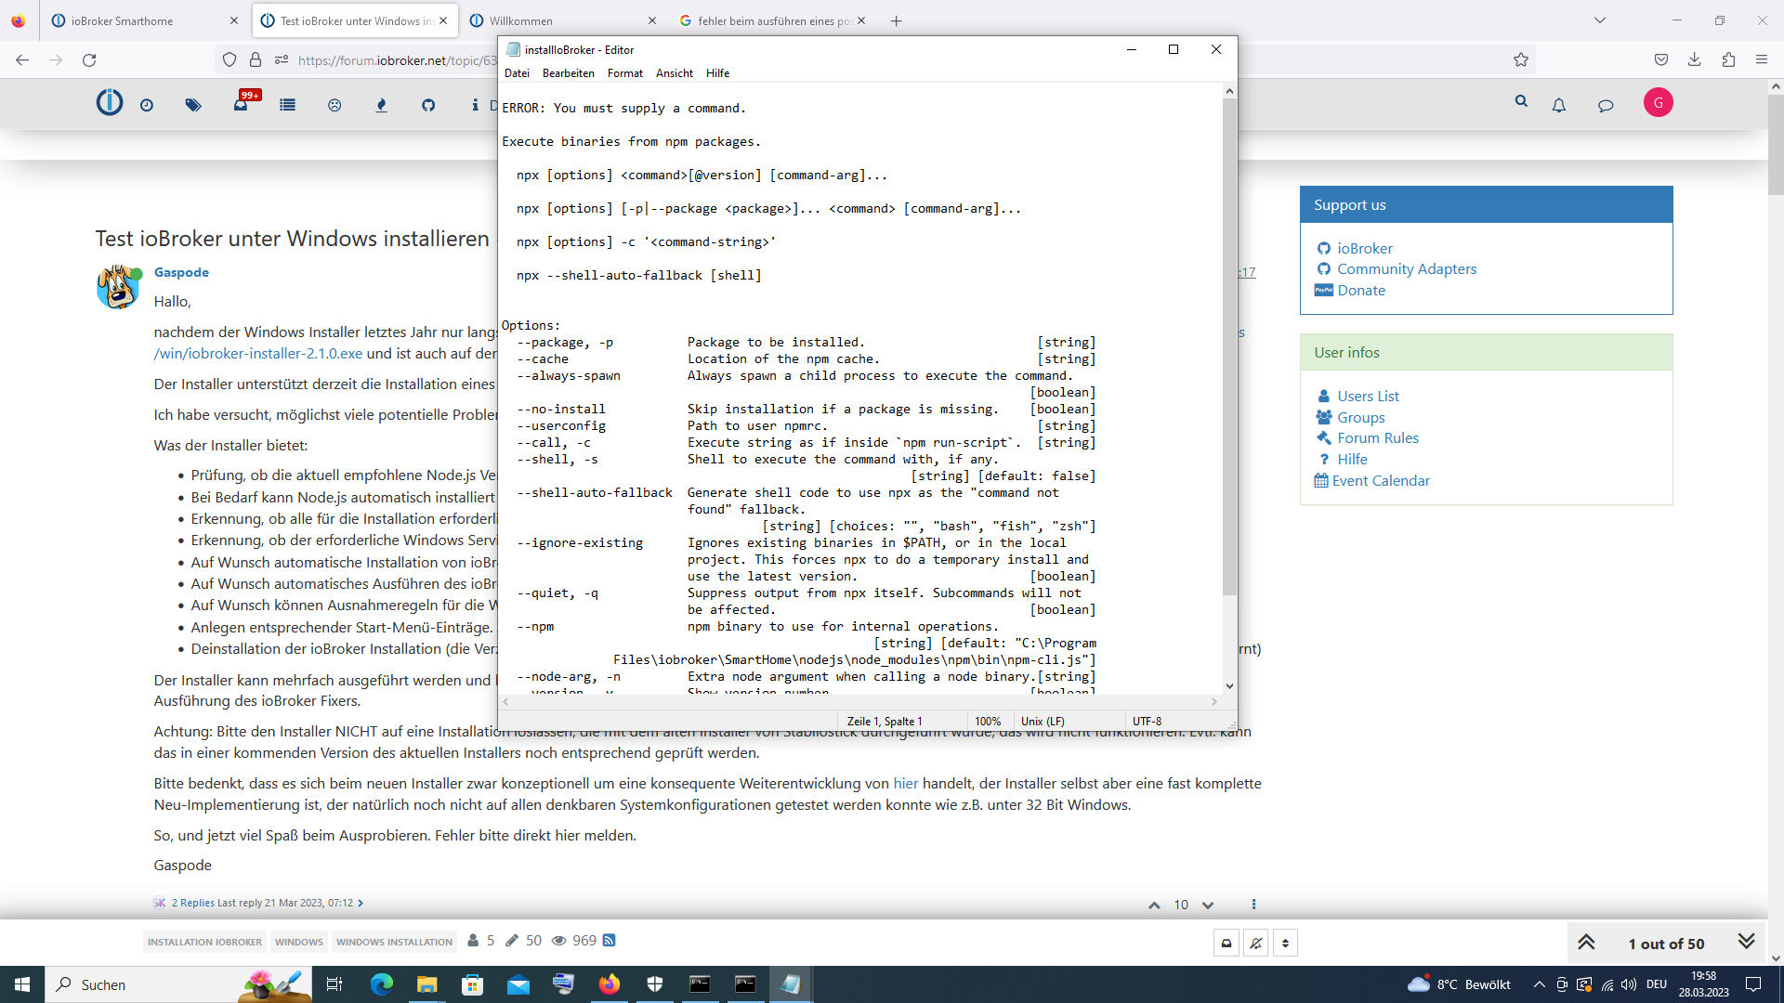The image size is (1784, 1003).
Task: Open the Groups link in User infos
Action: (1360, 418)
